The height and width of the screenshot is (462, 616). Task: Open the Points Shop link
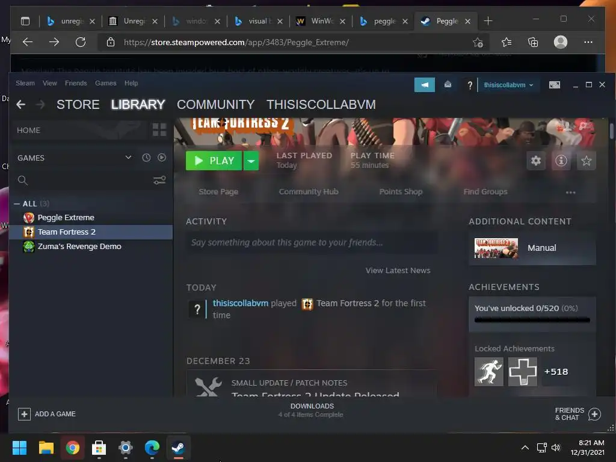[401, 192]
